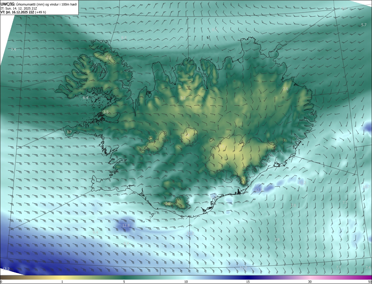This screenshot has height=284, width=372.
Task: Click the 8.4 value label north of Westfjords
Action: [124, 37]
